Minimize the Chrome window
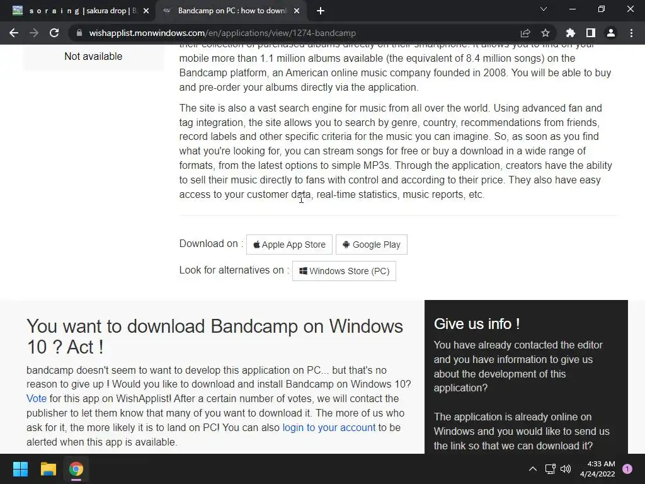Image resolution: width=645 pixels, height=484 pixels. [x=572, y=9]
